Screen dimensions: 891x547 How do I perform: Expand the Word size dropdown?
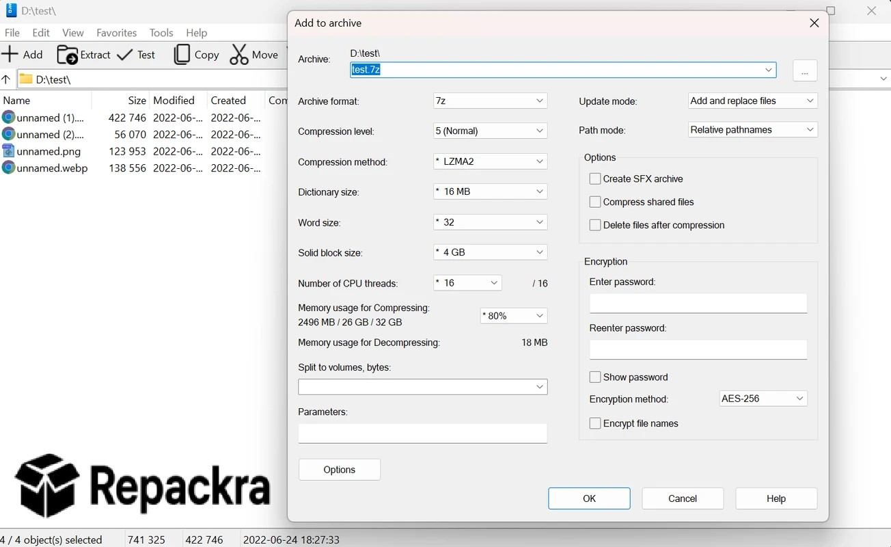click(491, 222)
